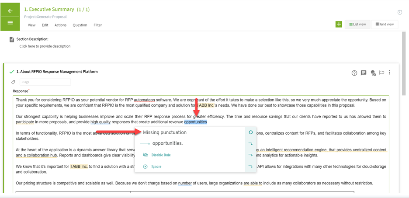Click the Section Description document icon
The image size is (409, 198).
(x=11, y=39)
